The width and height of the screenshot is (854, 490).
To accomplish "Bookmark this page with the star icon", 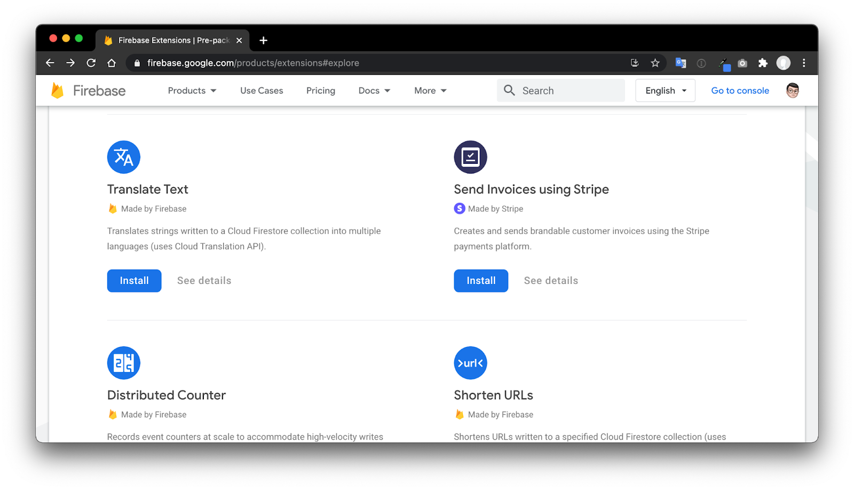I will [x=655, y=63].
